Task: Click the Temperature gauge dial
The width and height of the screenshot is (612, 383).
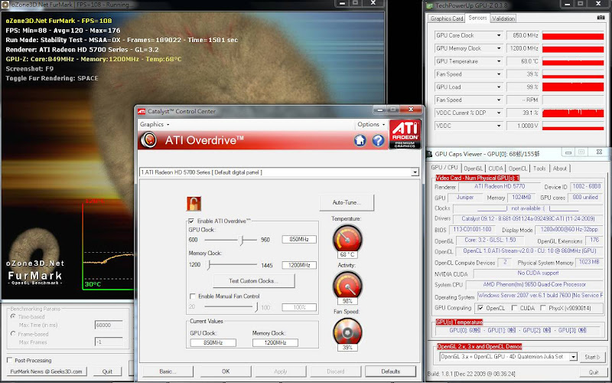Action: coord(347,238)
